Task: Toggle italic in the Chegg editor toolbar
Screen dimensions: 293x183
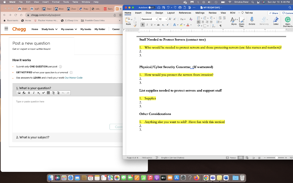Action: point(34,93)
